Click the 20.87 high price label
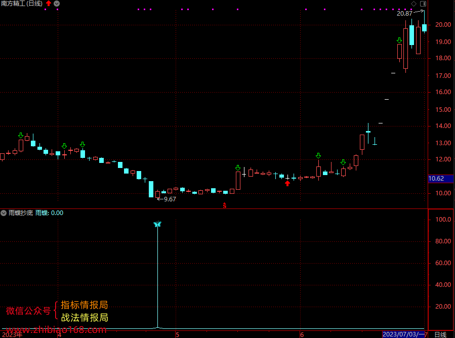The height and width of the screenshot is (338, 455). click(x=404, y=14)
